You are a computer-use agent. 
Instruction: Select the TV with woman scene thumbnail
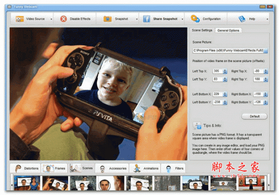tap(27, 183)
